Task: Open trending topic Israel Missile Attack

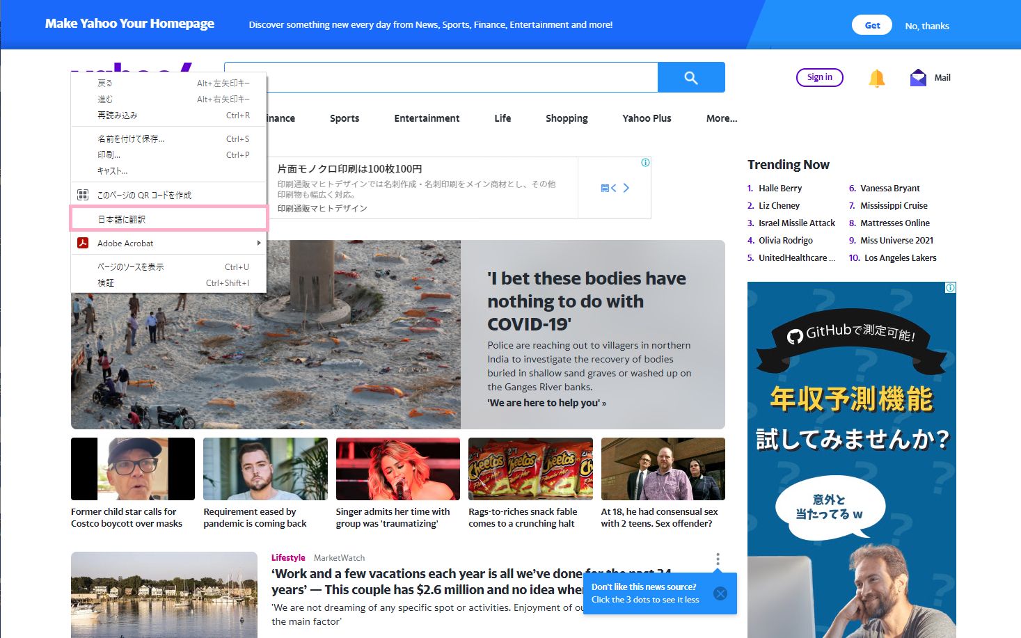Action: tap(797, 223)
